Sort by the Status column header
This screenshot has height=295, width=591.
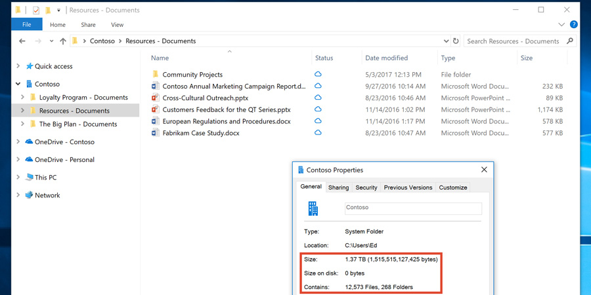pyautogui.click(x=324, y=58)
